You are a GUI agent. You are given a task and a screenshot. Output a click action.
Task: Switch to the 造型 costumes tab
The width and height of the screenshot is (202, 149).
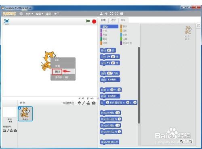[113, 20]
